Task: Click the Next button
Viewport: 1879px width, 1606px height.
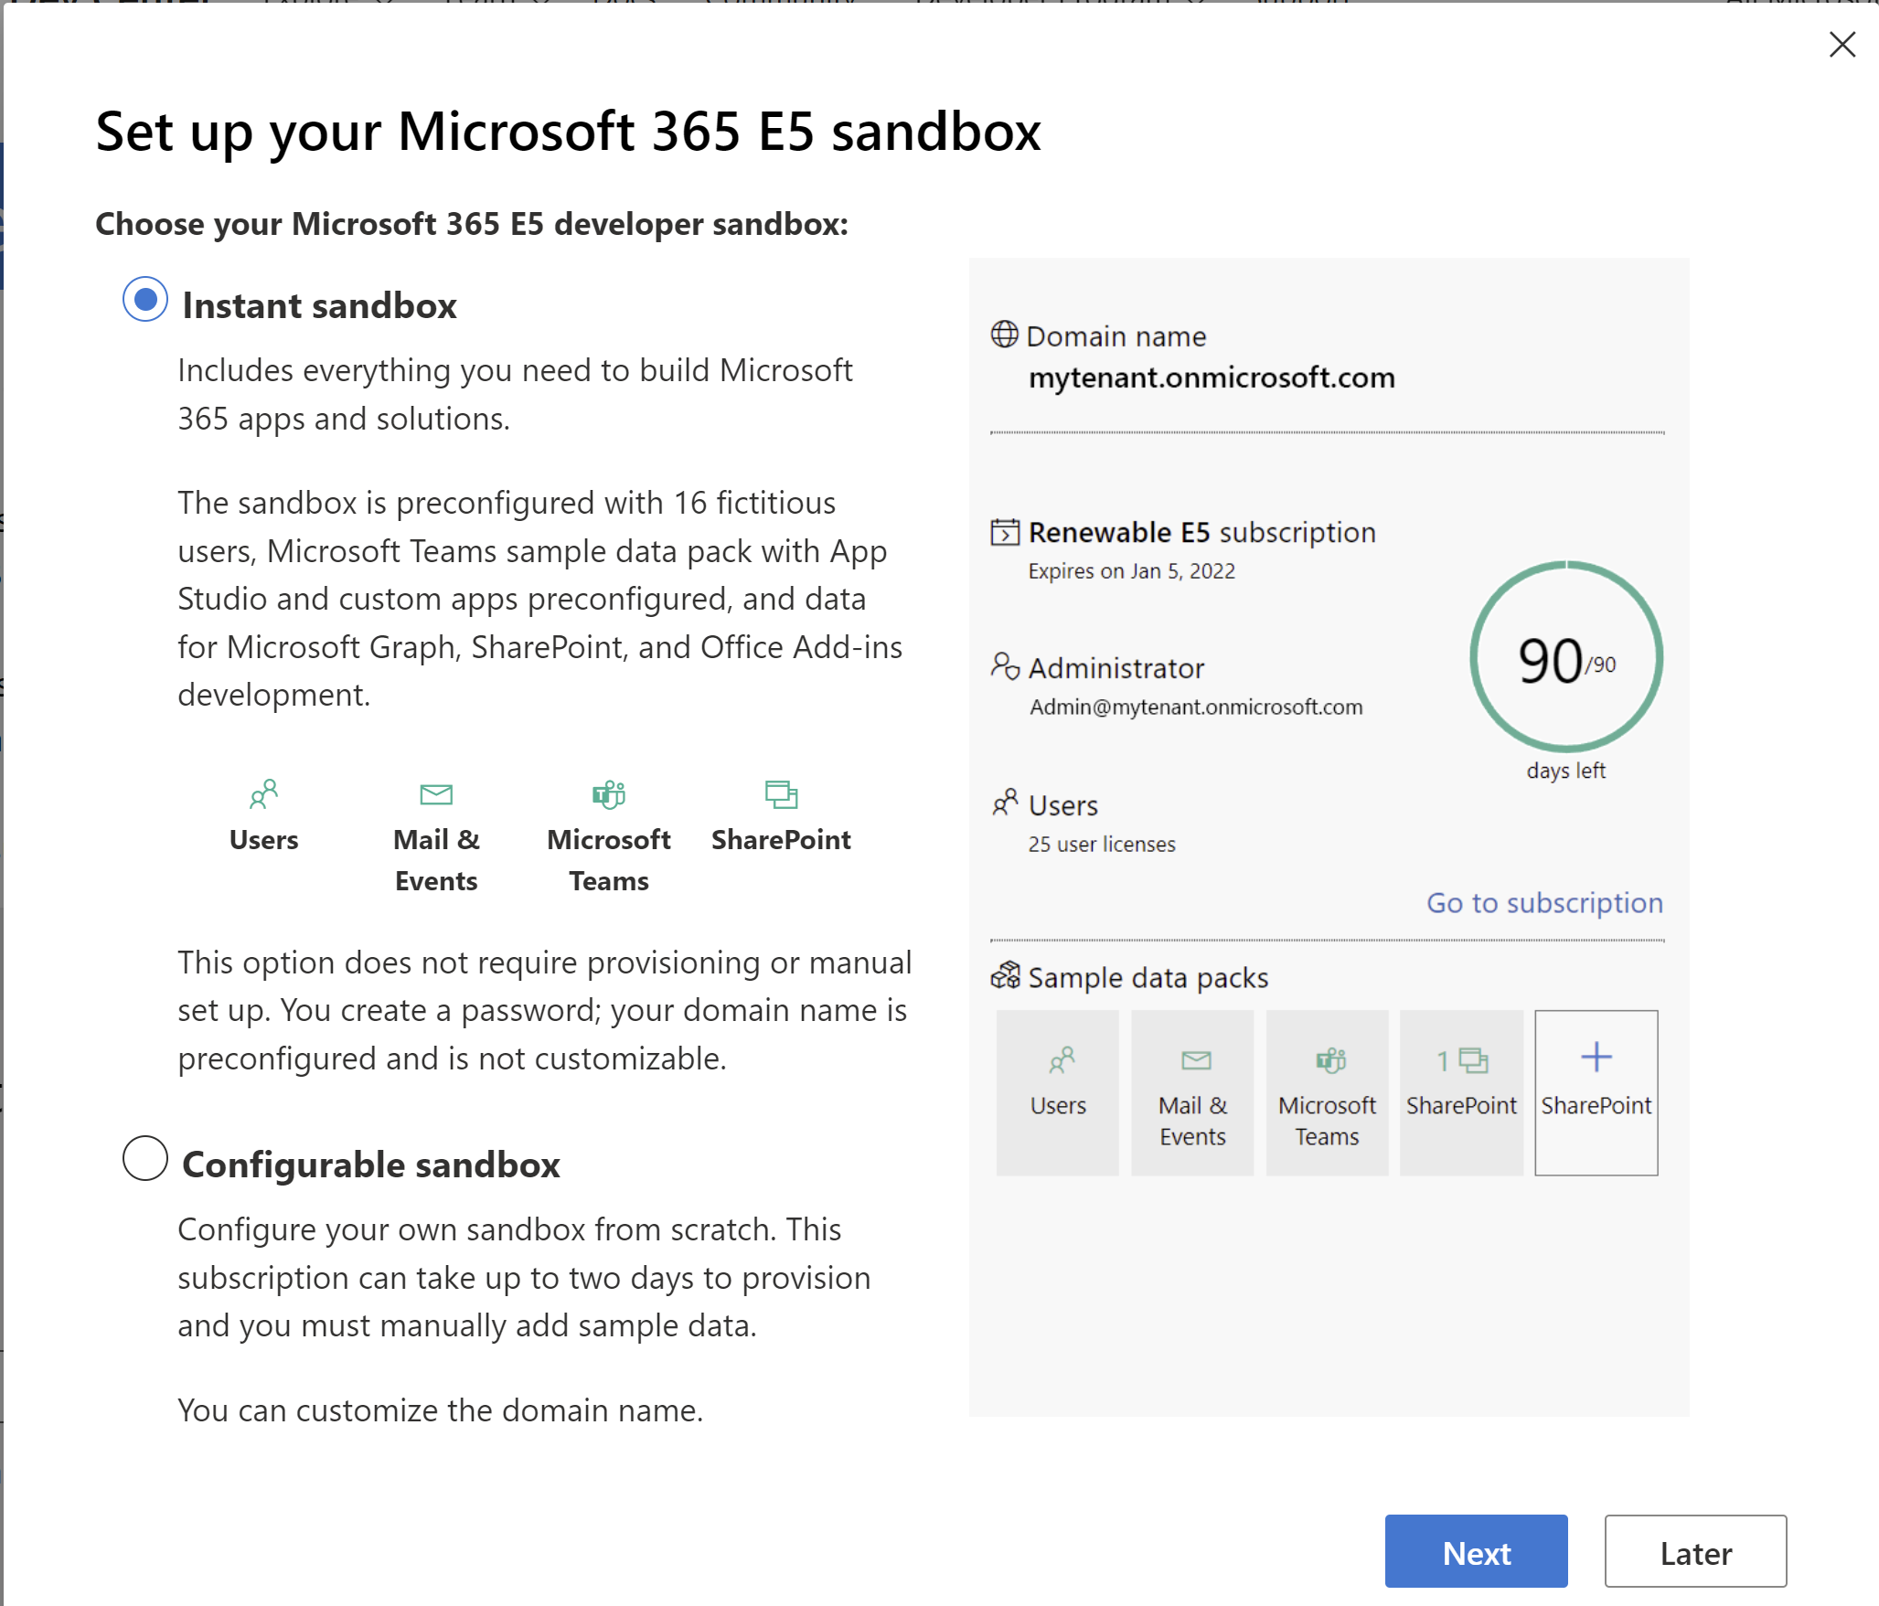Action: [1475, 1552]
